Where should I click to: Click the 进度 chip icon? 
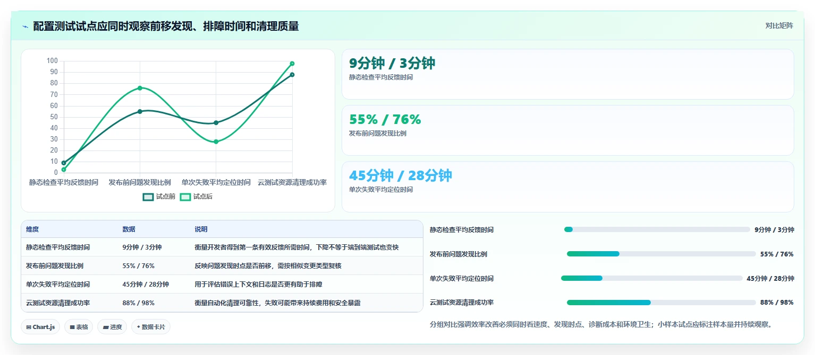coord(106,327)
